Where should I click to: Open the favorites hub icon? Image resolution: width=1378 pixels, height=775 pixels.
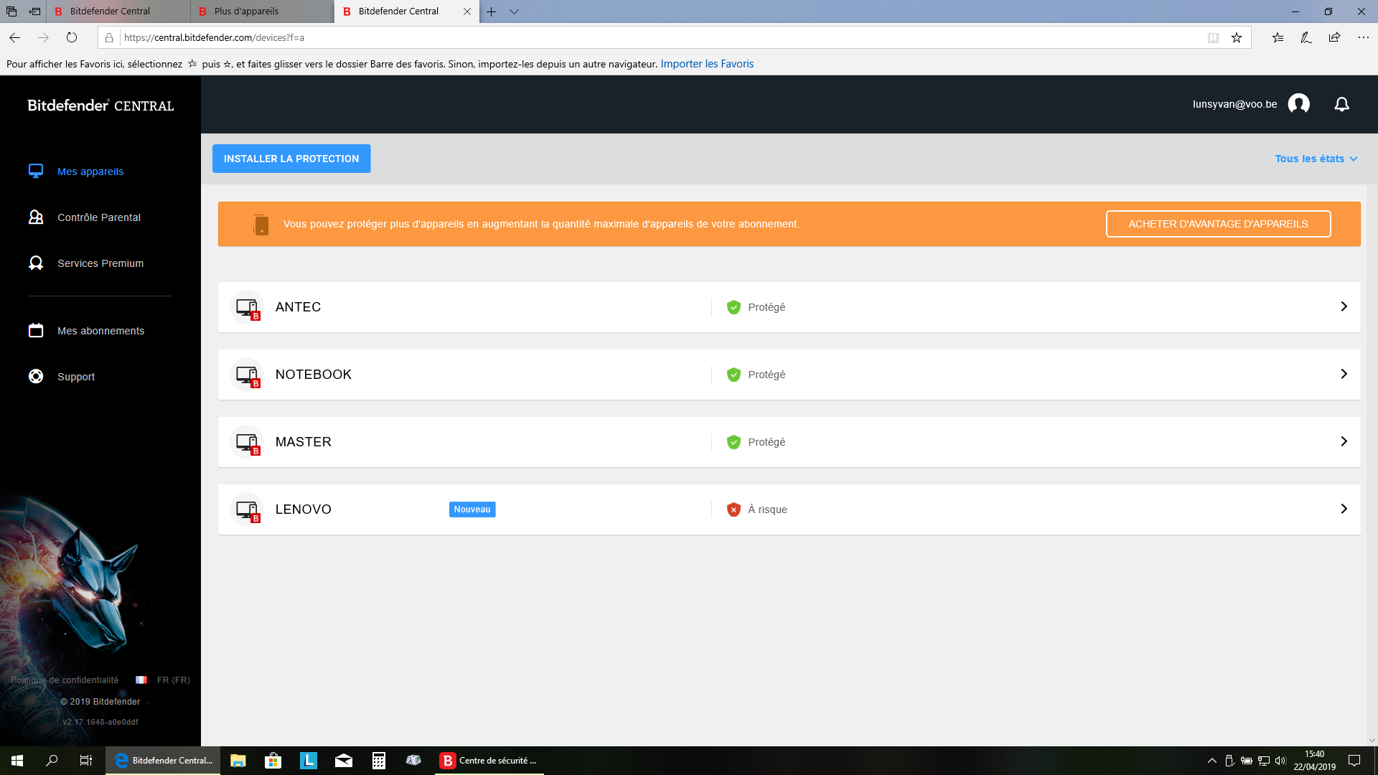click(1278, 37)
